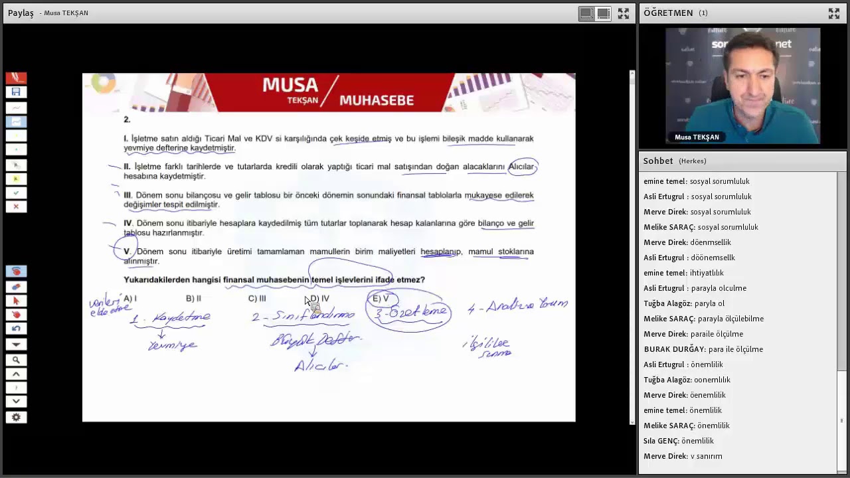This screenshot has width=850, height=478.
Task: Go to next page with down chevron
Action: (16, 402)
